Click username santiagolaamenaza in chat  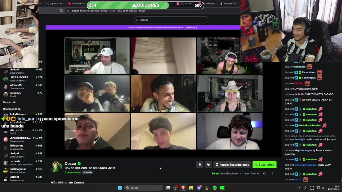[306, 165]
